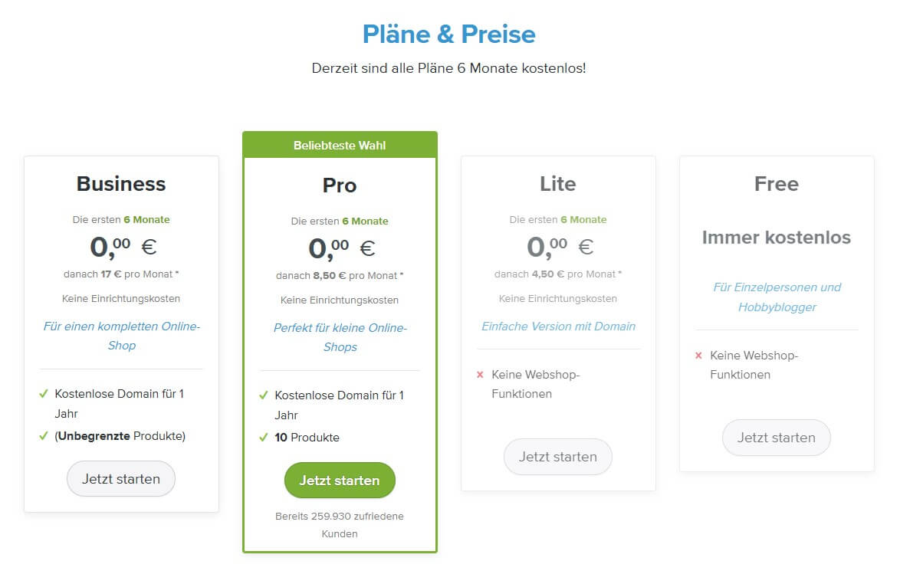
Task: Click checkmark beside Pro Kostenlose Domain
Action: click(x=264, y=395)
